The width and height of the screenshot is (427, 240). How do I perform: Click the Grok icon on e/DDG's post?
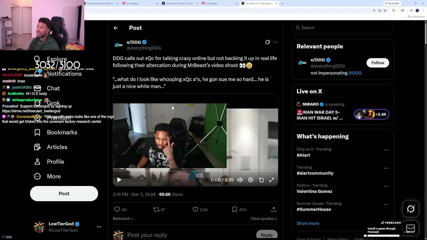click(x=268, y=42)
